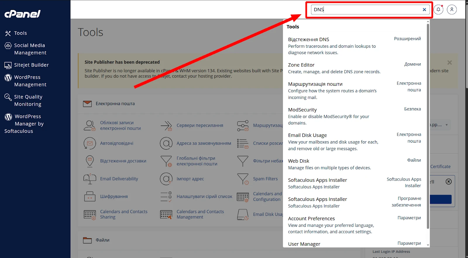Click the Email Deliverability icon
Image resolution: width=468 pixels, height=258 pixels.
(90, 179)
